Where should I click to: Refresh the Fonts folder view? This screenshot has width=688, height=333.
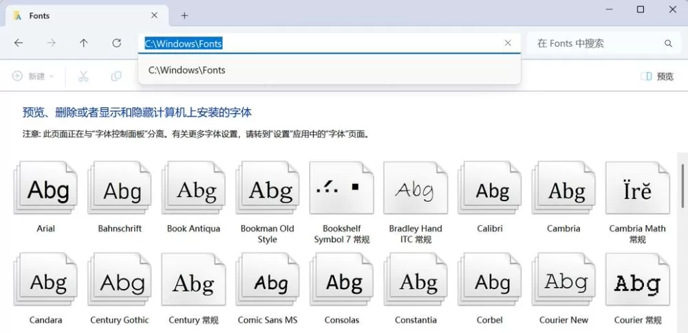116,43
